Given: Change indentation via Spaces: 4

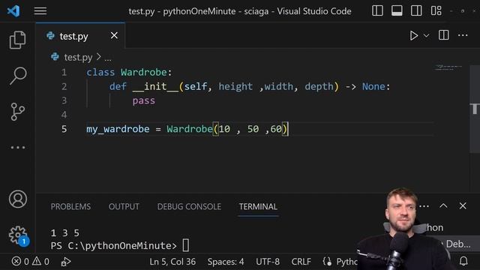Looking at the screenshot, I should 226,262.
